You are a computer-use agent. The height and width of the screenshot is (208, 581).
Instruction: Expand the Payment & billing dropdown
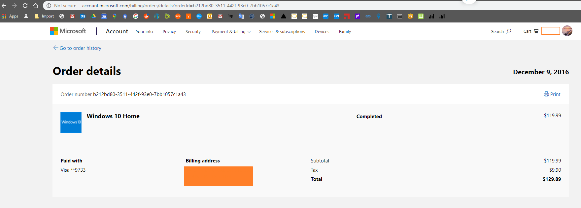231,32
